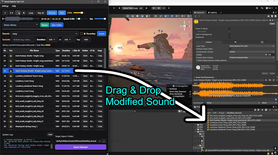Viewport: 278px width, 155px height.
Task: Favorite star for row 49 Knight song
Action: click(11, 56)
